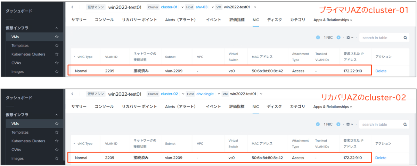Click search magnifier icon in cluster-02 screenshot

(405, 124)
